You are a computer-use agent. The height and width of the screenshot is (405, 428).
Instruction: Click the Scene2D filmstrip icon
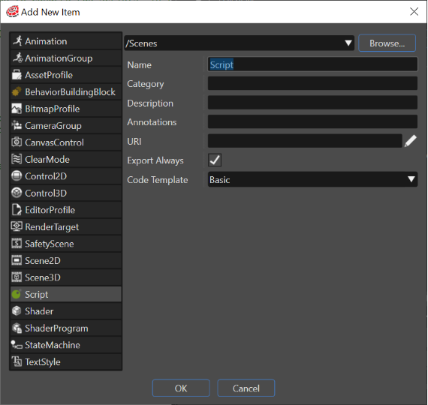(17, 260)
